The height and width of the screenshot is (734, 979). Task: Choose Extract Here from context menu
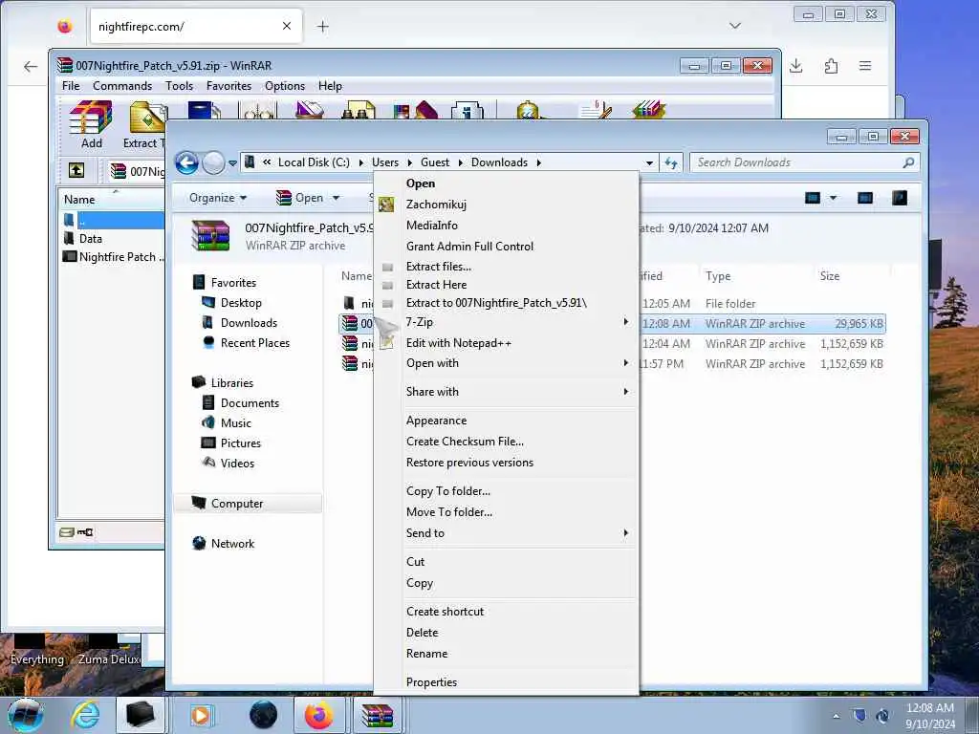(436, 285)
